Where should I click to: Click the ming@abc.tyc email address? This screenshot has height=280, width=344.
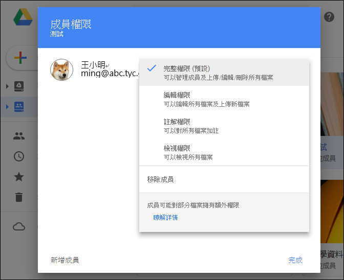coord(110,74)
